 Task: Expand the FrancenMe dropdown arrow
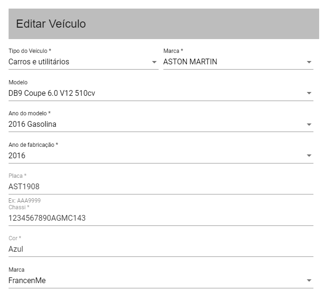[x=309, y=280]
